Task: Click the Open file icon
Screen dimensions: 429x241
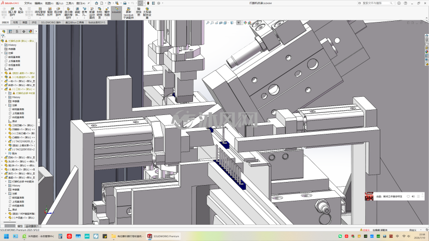Action: point(109,3)
